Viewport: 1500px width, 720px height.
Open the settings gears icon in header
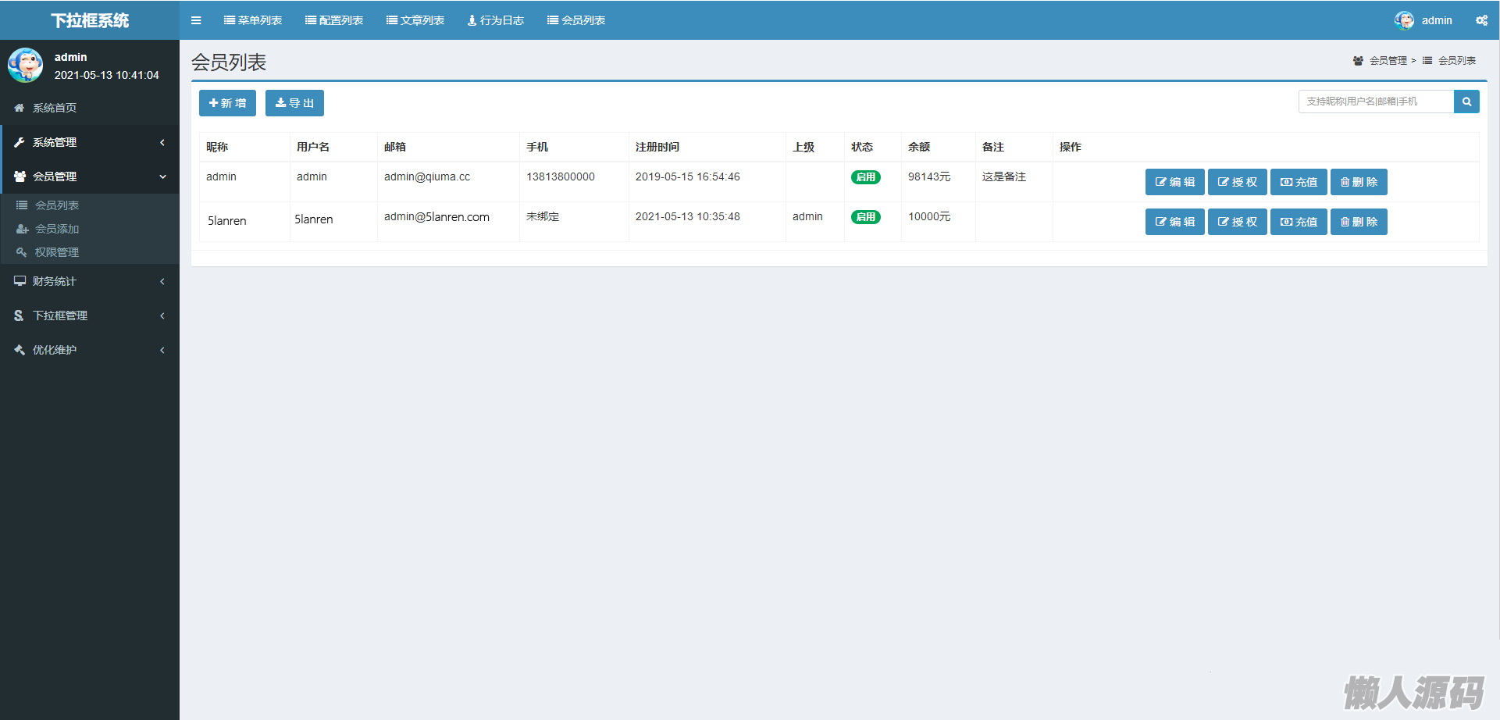[x=1481, y=20]
